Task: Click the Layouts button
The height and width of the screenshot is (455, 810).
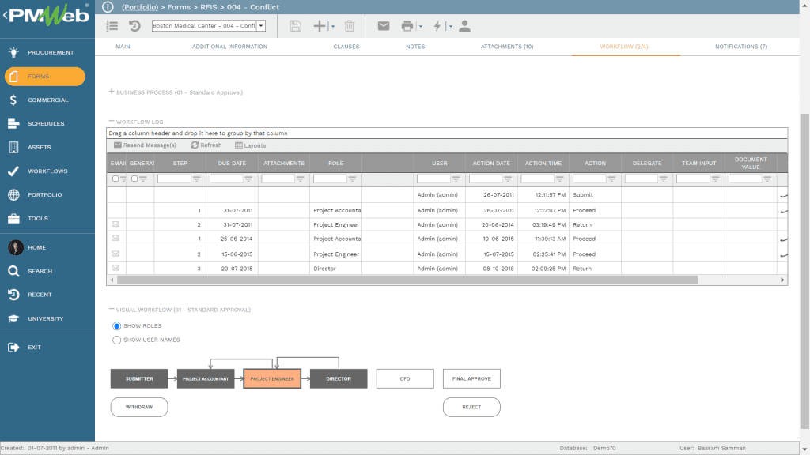Action: point(251,145)
